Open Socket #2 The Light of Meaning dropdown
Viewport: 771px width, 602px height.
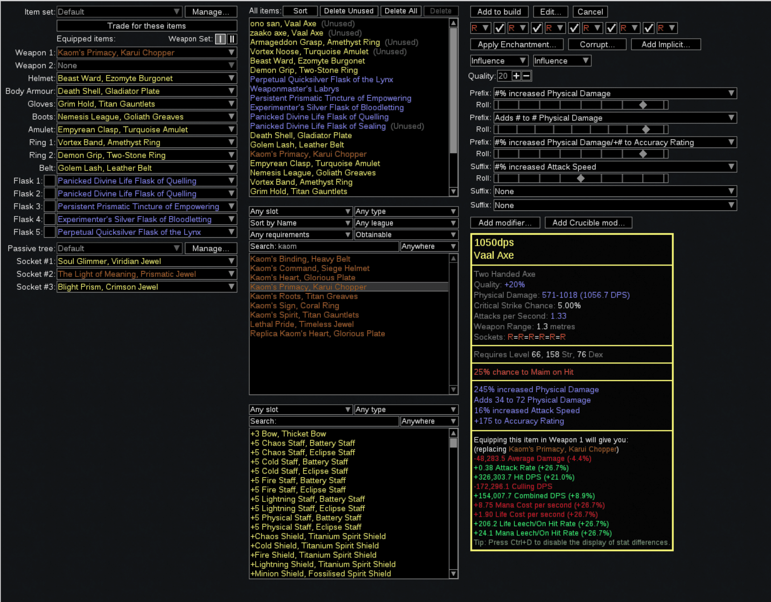(147, 274)
